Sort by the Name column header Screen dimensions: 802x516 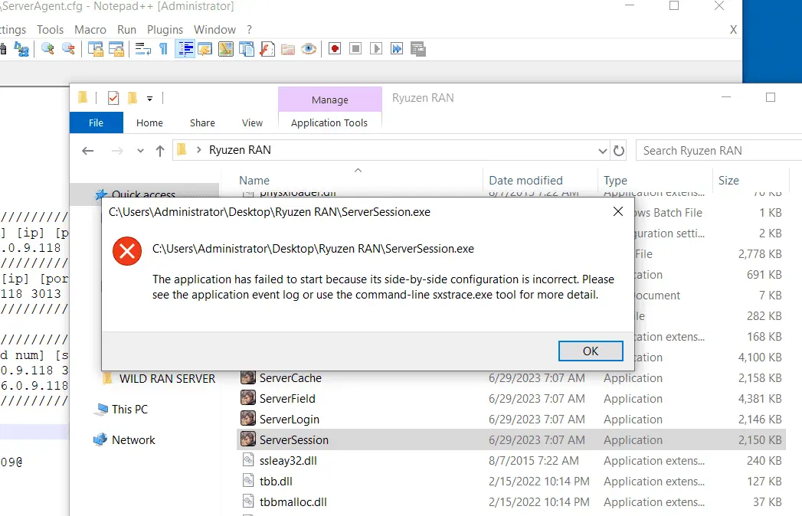point(358,180)
